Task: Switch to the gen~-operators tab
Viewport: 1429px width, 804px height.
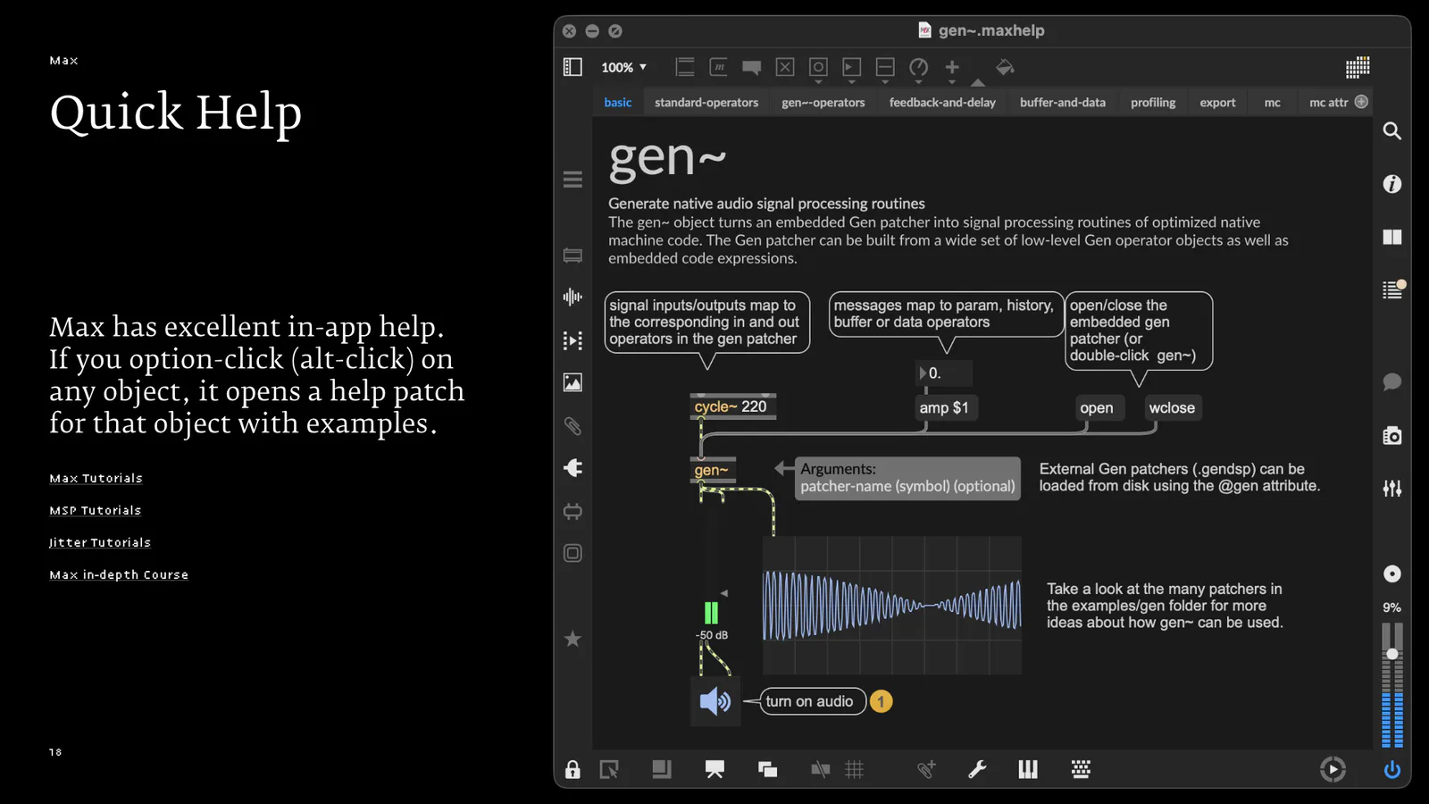Action: (x=823, y=103)
